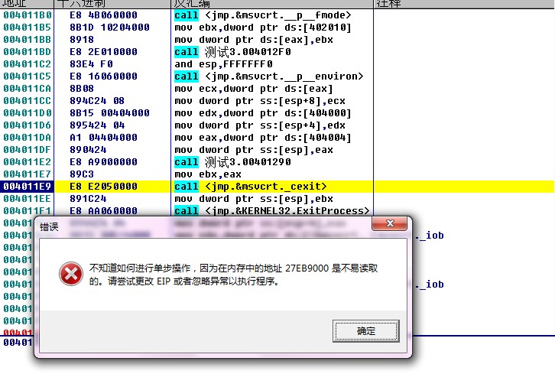Select address 004011B5 row
The image size is (555, 374).
click(28, 28)
